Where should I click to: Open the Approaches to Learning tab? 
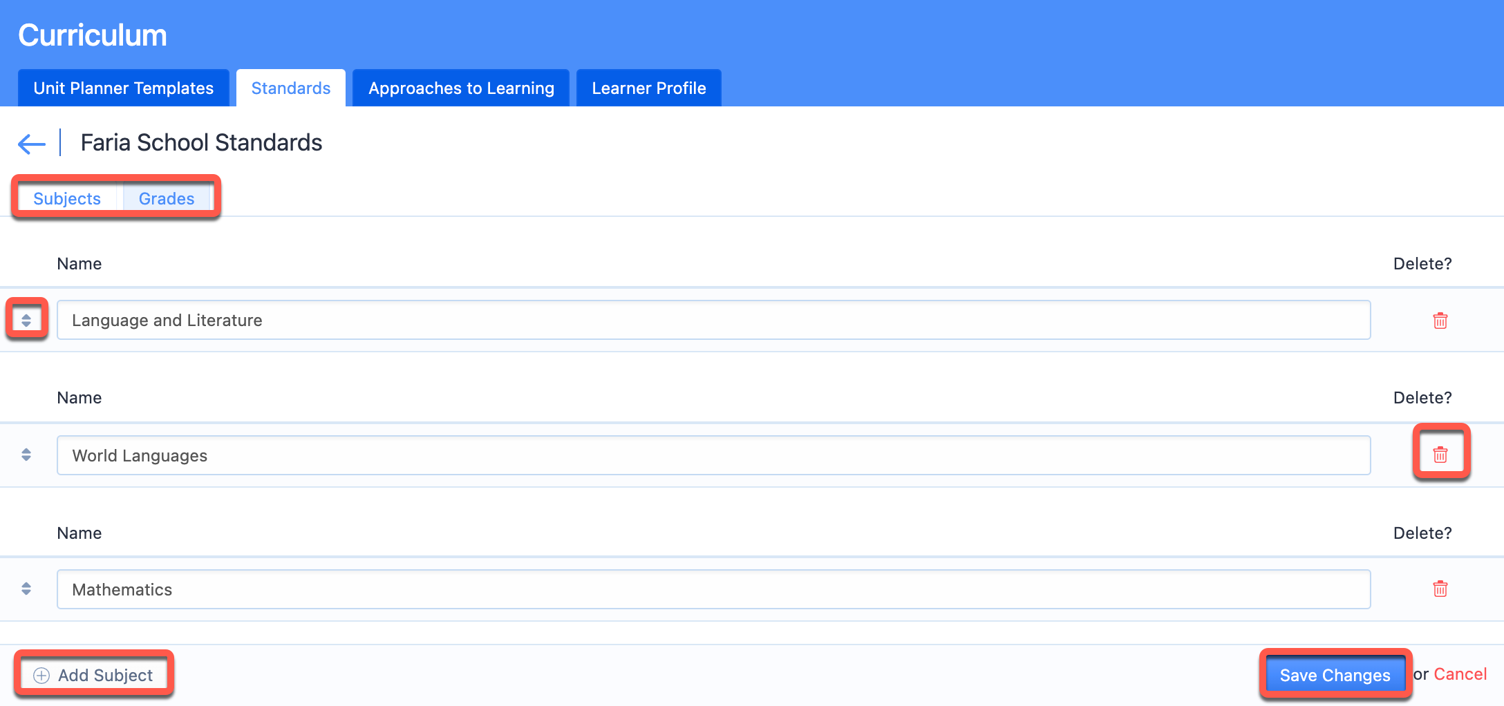461,88
